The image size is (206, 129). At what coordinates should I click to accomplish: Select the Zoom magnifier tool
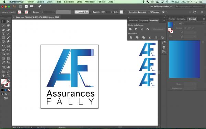coord(8,76)
